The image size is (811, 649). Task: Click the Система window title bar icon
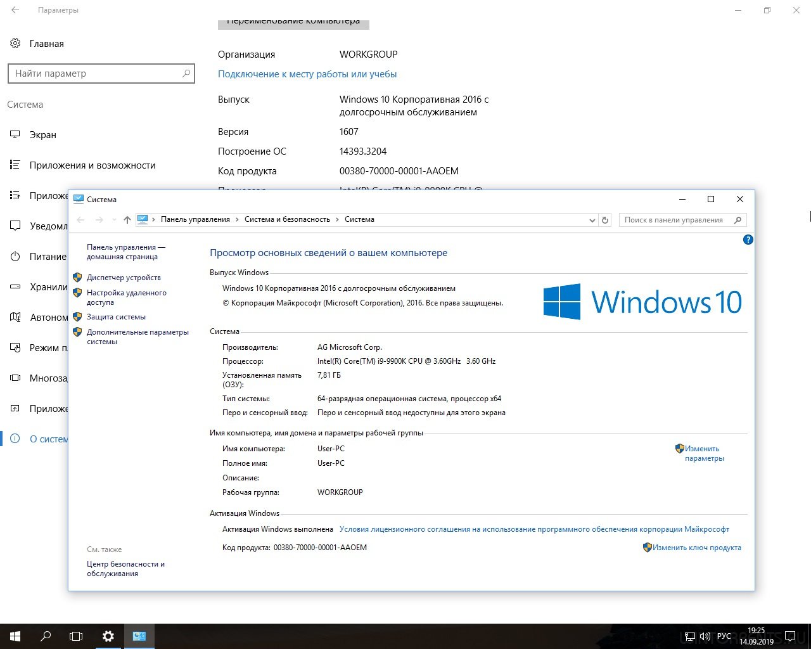79,199
